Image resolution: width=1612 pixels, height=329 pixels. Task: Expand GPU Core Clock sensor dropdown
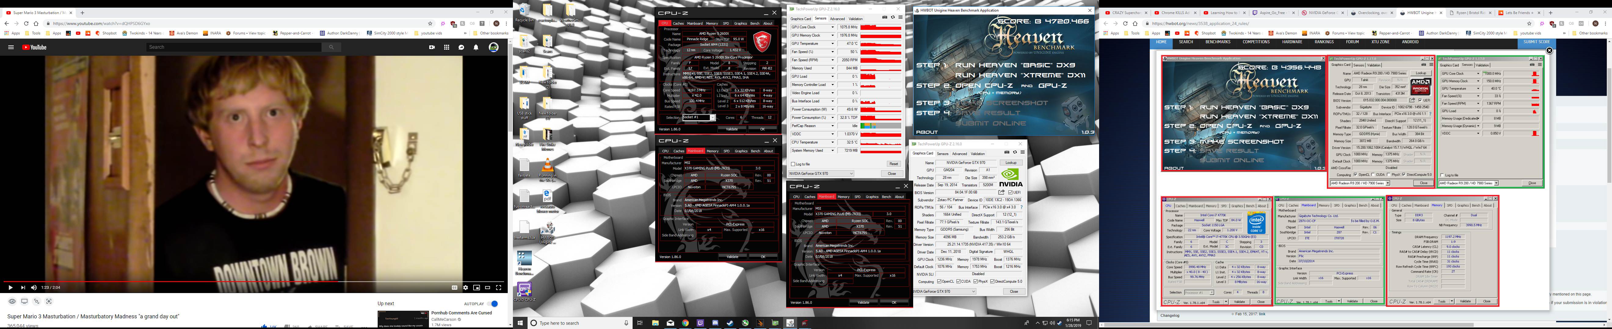(832, 27)
